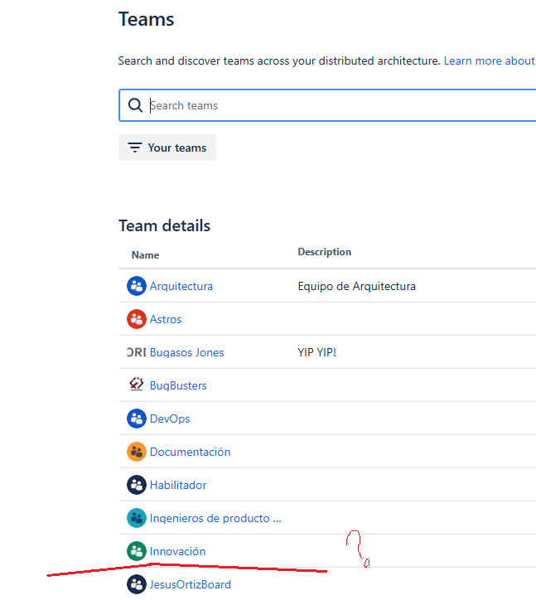Image resolution: width=536 pixels, height=600 pixels.
Task: Click the blue DevOps team avatar
Action: click(x=136, y=419)
